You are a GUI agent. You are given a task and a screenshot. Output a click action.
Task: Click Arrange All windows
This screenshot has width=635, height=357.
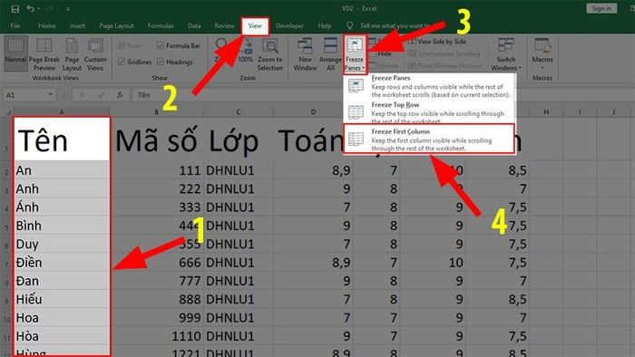pos(330,54)
